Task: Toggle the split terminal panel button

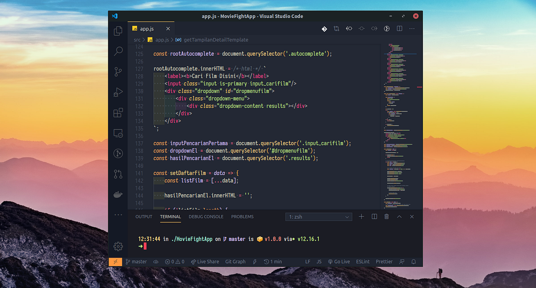Action: tap(374, 217)
